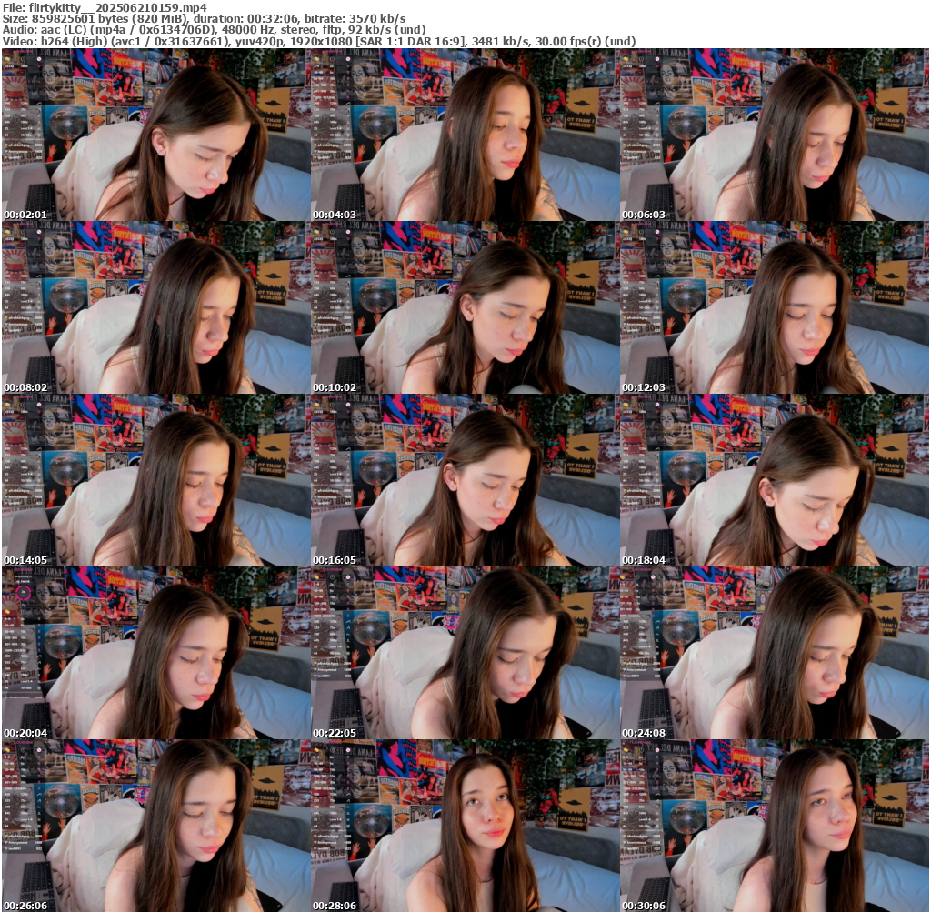Image resolution: width=931 pixels, height=912 pixels.
Task: Open the frame at 00:18:04
Action: pyautogui.click(x=774, y=480)
